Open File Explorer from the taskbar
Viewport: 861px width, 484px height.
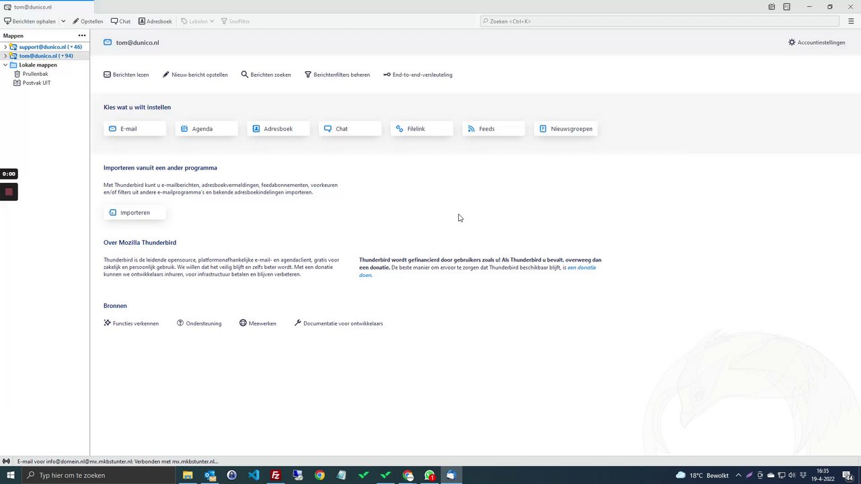pyautogui.click(x=188, y=475)
